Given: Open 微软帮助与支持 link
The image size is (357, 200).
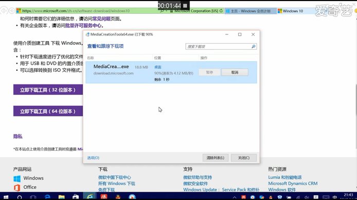Looking at the screenshot, I should pyautogui.click(x=198, y=177).
